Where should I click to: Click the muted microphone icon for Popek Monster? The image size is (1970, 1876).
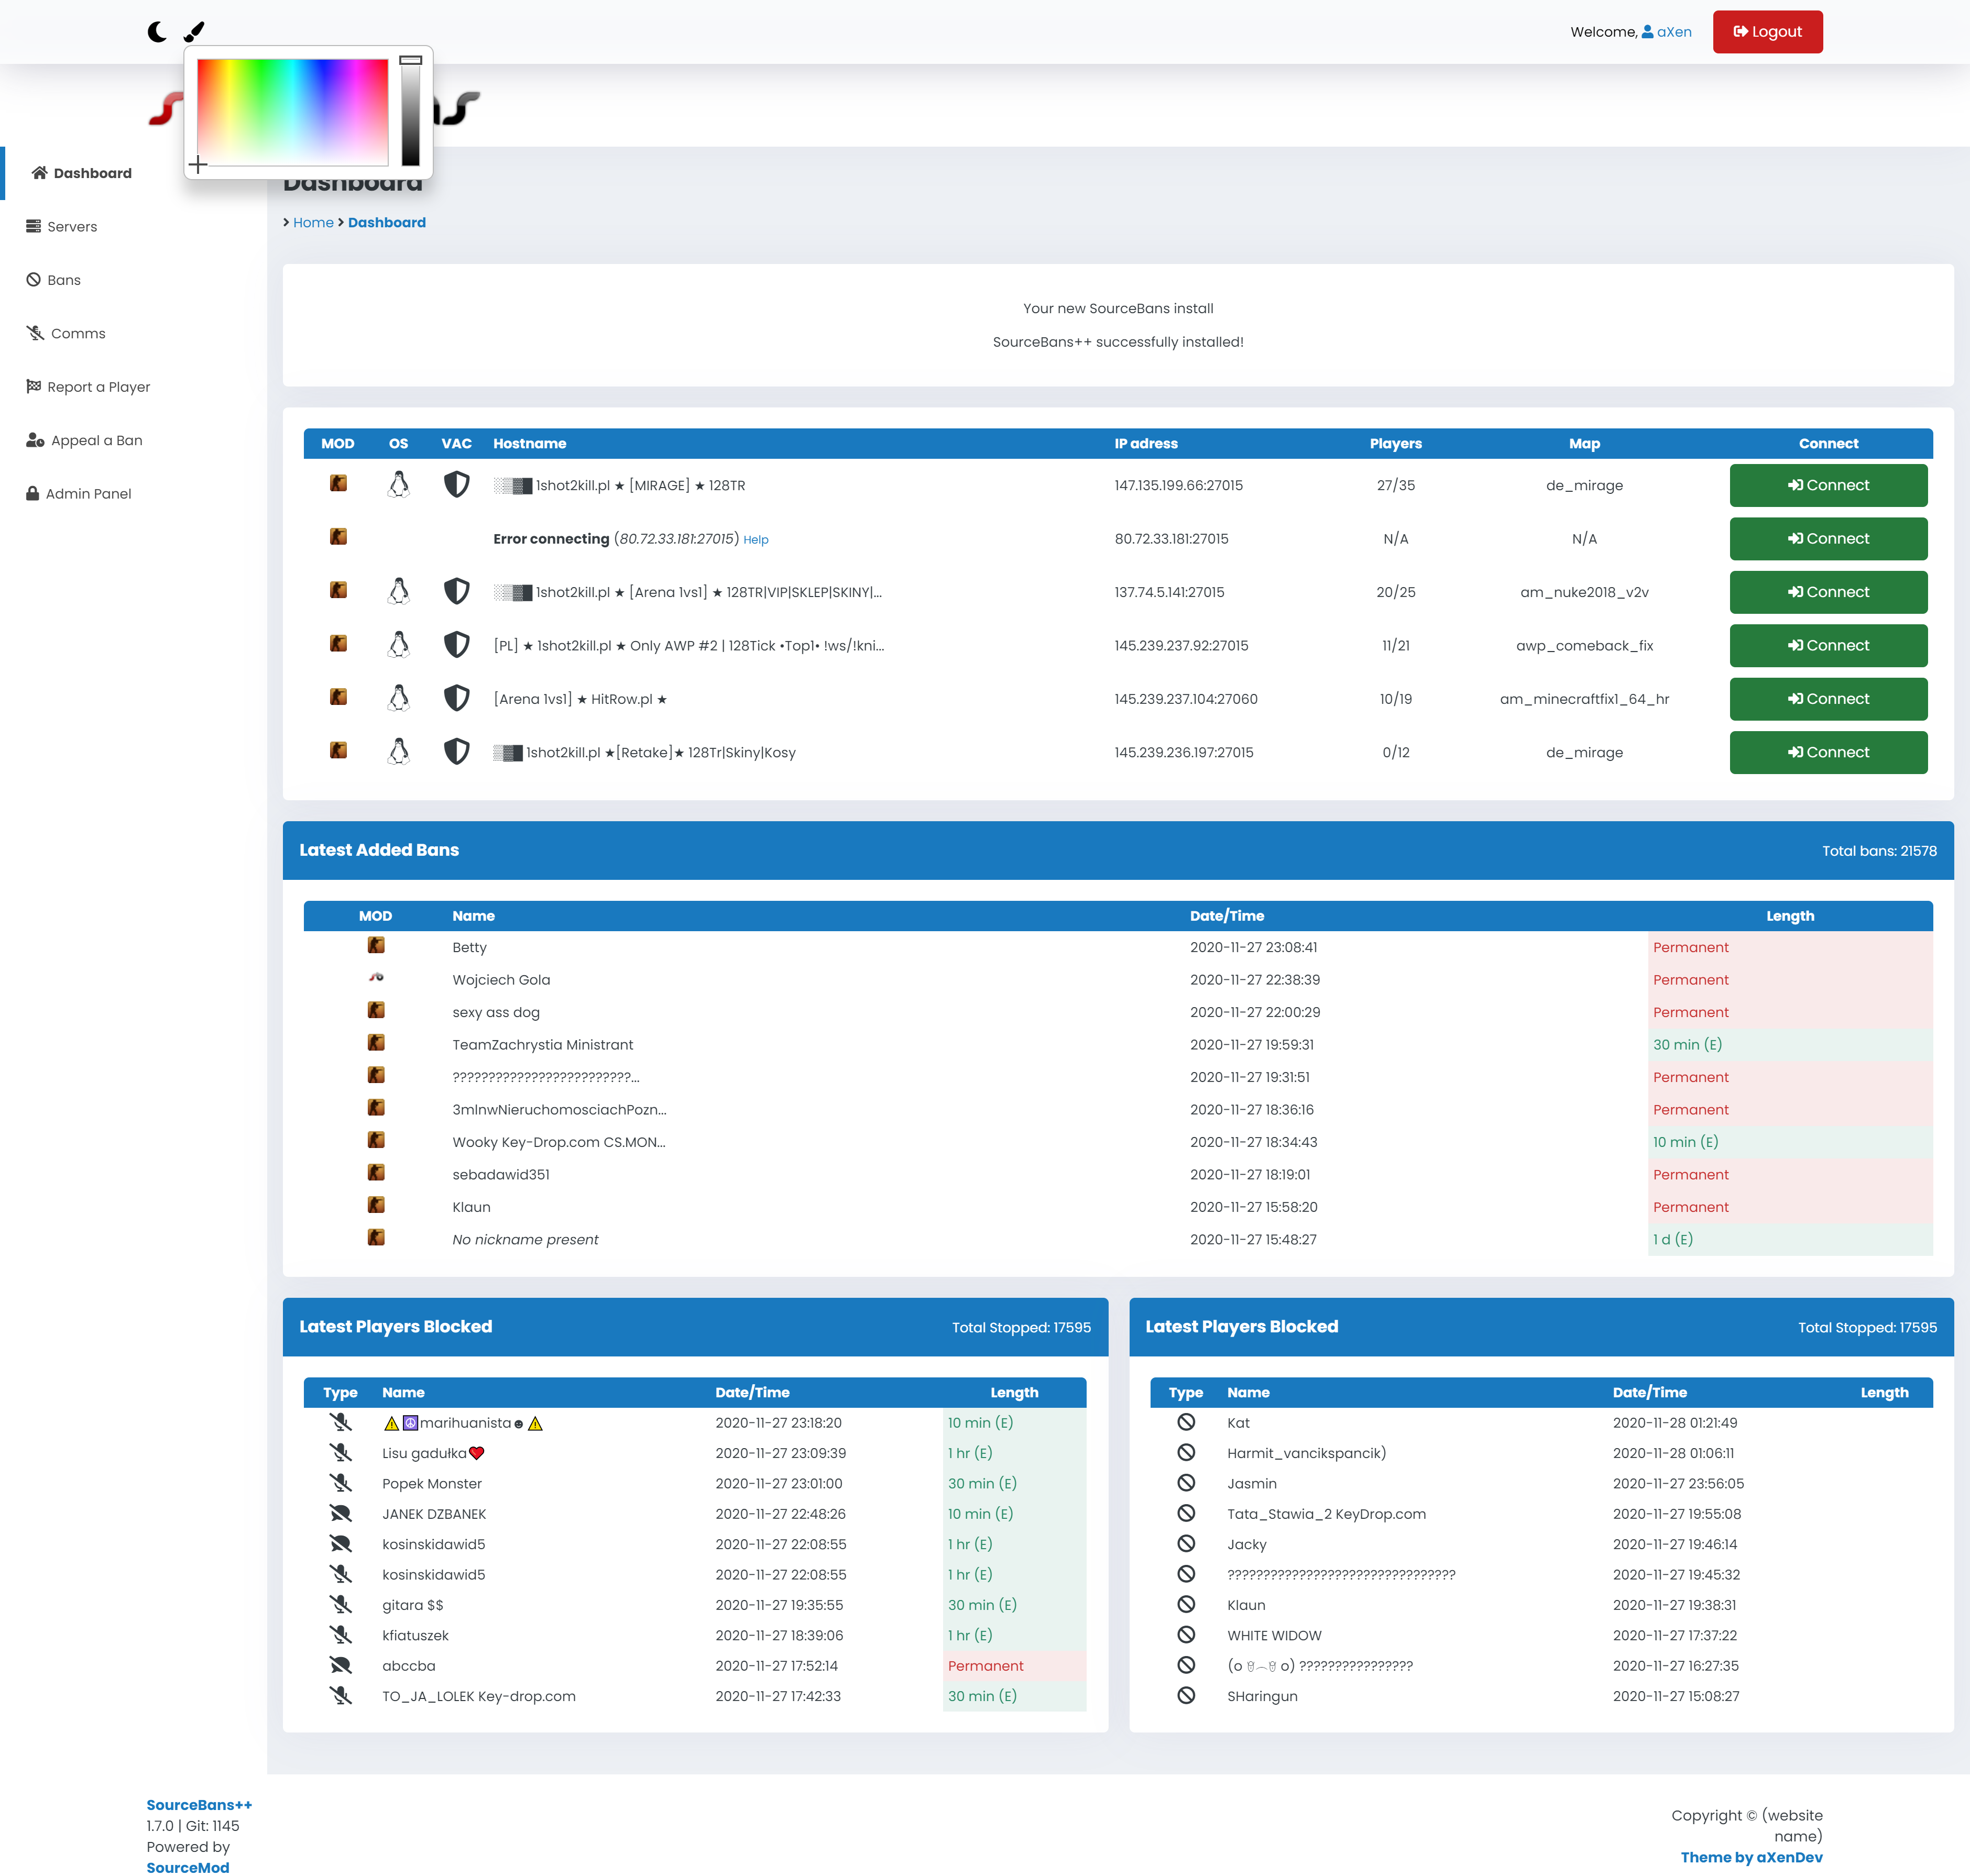[x=341, y=1483]
